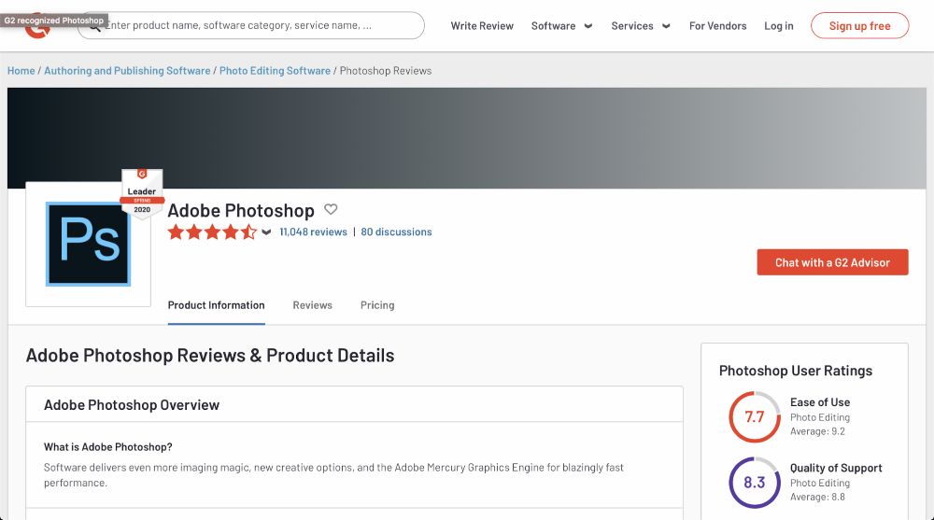Click the Average: 9.2 text
This screenshot has height=520, width=934.
(817, 431)
